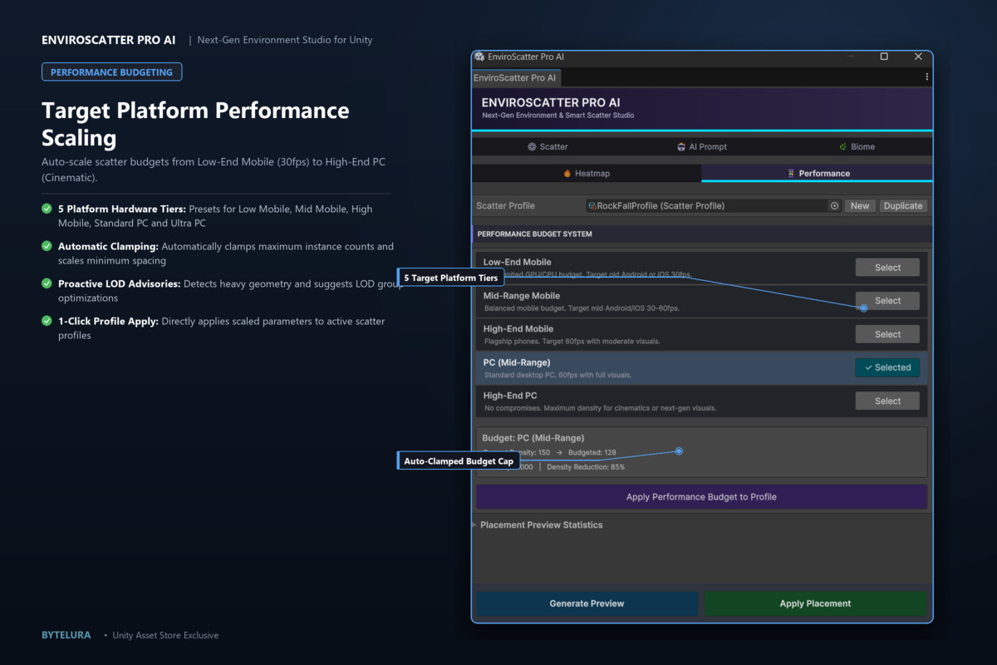Viewport: 997px width, 665px height.
Task: Duplicate the current scatter profile
Action: click(x=903, y=206)
